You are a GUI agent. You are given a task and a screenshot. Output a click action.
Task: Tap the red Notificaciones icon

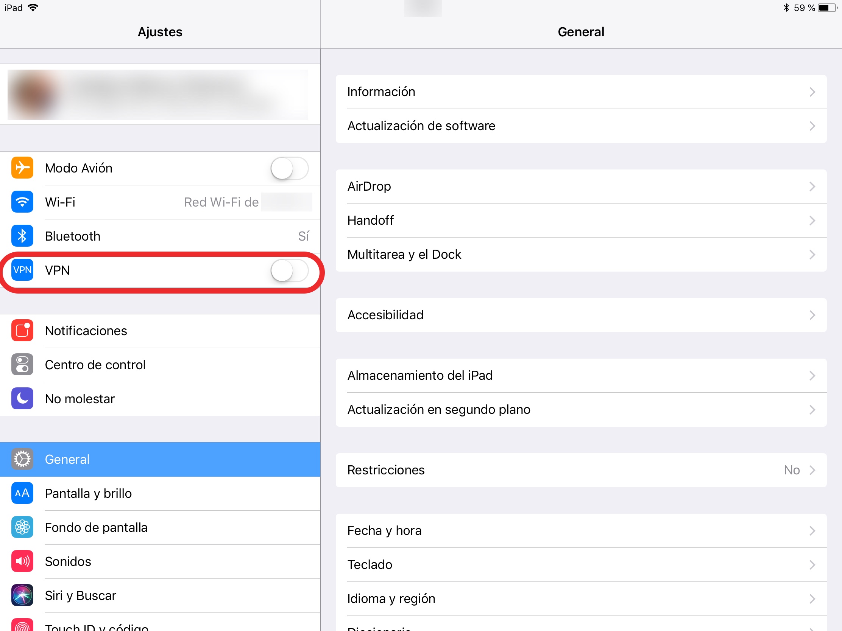(22, 331)
